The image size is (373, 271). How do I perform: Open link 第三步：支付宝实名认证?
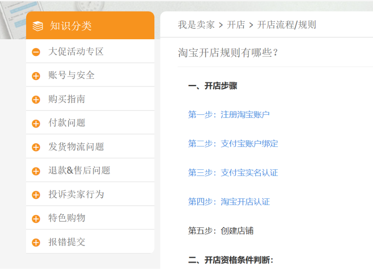tap(233, 172)
